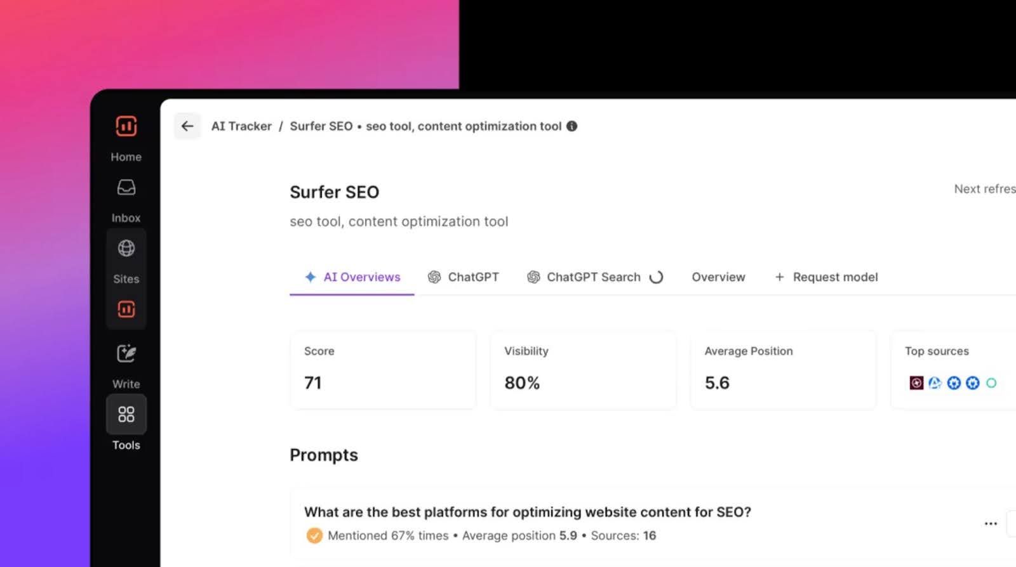Switch to the ChatGPT tab

[x=463, y=277]
